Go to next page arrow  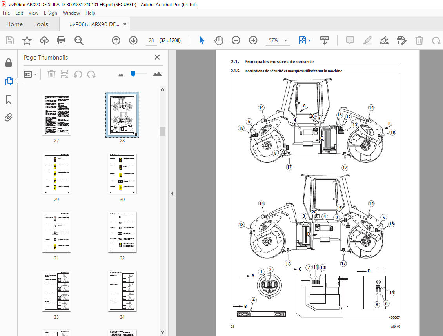133,40
